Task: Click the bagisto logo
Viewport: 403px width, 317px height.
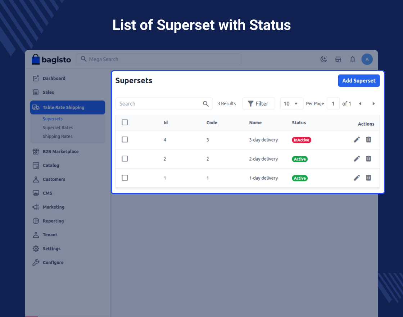Action: click(x=51, y=59)
